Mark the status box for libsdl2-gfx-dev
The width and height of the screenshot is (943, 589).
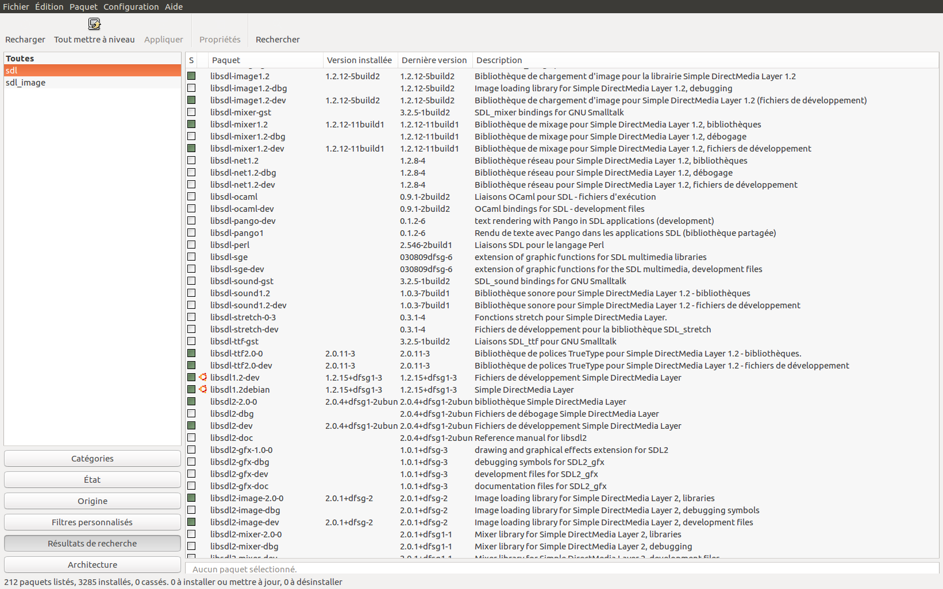[191, 474]
